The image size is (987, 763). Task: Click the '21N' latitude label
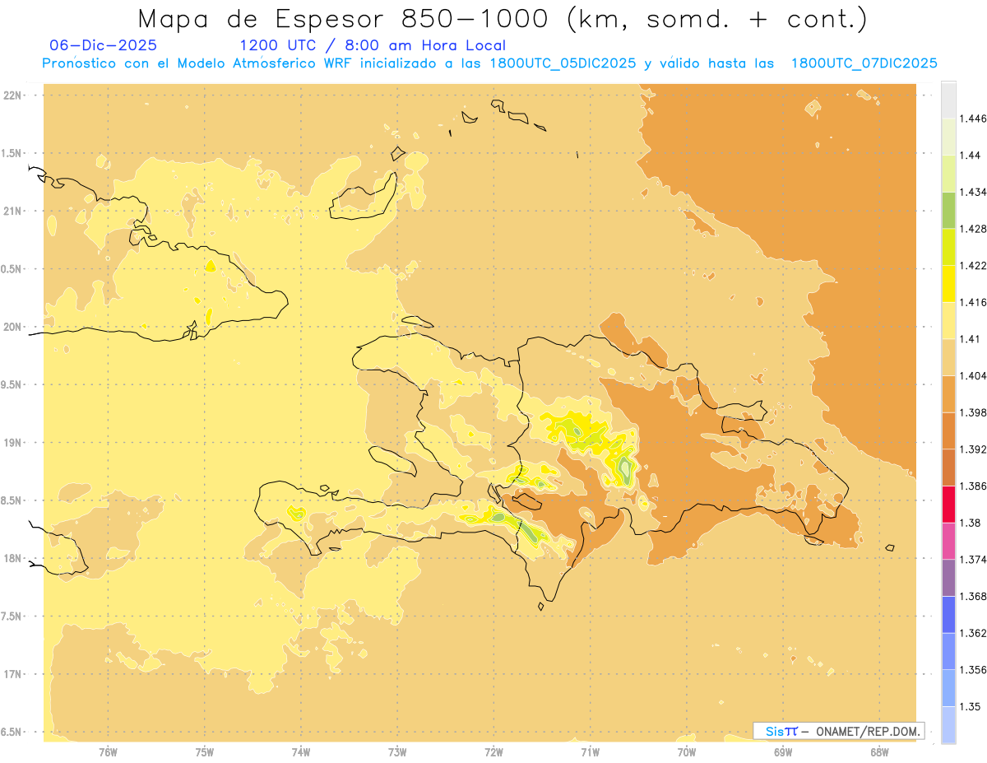14,212
